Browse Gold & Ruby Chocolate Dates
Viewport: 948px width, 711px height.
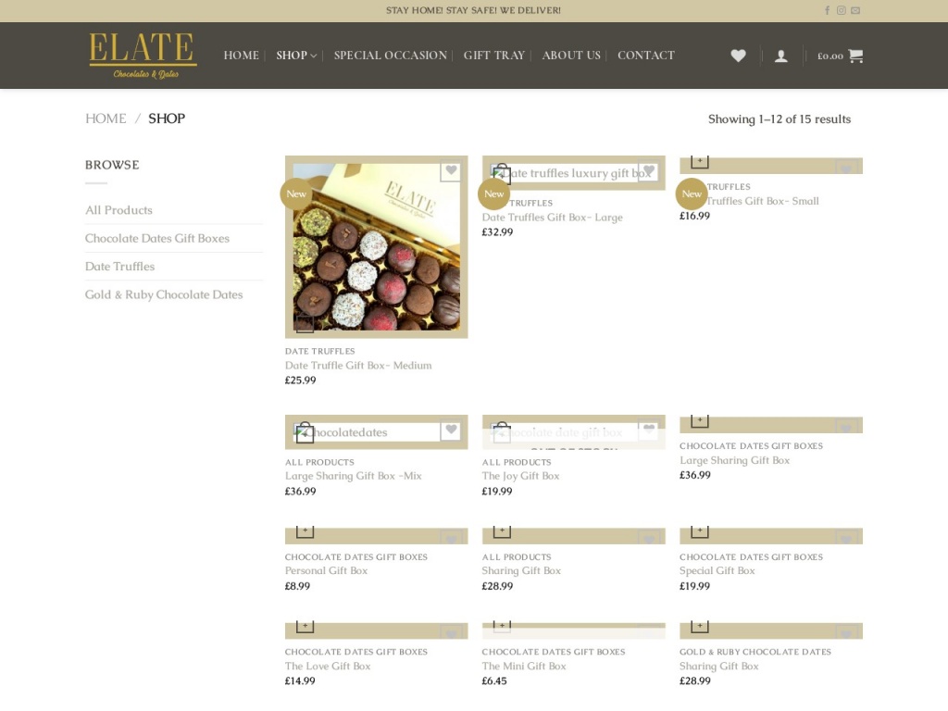coord(164,295)
